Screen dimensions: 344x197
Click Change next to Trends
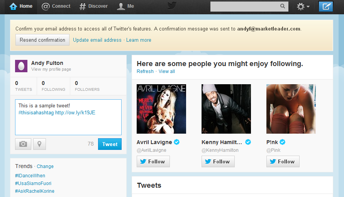pyautogui.click(x=45, y=166)
